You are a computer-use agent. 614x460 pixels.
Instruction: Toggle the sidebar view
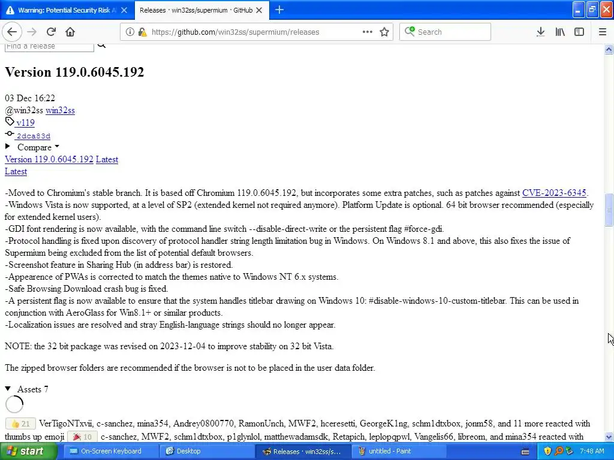coord(579,32)
